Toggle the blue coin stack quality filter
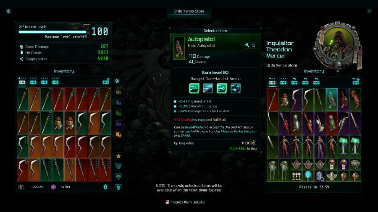 [x=118, y=103]
